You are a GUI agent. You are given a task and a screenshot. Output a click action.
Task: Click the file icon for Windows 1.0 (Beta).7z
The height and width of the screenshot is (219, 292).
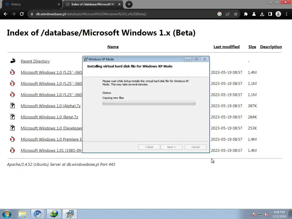point(12,117)
